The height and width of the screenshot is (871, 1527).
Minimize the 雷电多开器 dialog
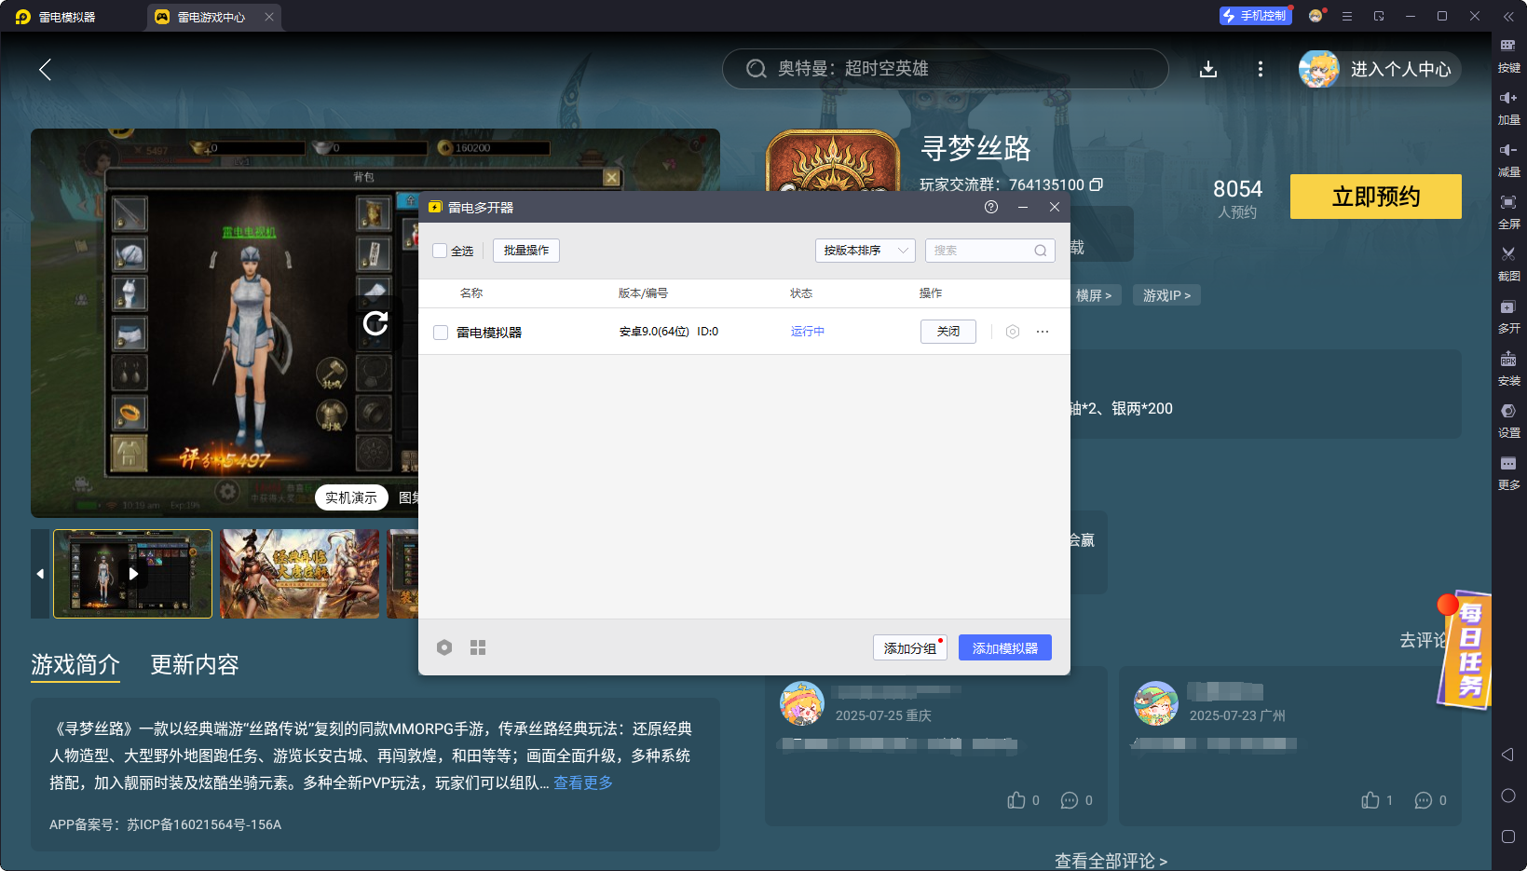click(1023, 207)
